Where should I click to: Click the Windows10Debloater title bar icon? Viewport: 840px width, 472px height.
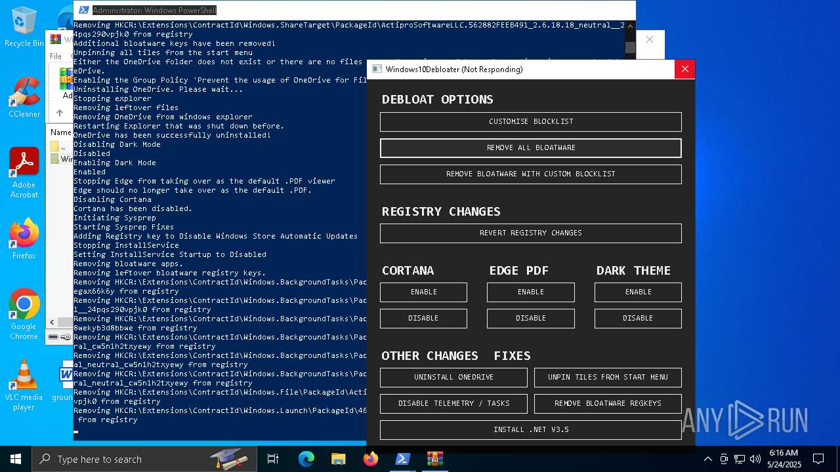coord(377,69)
